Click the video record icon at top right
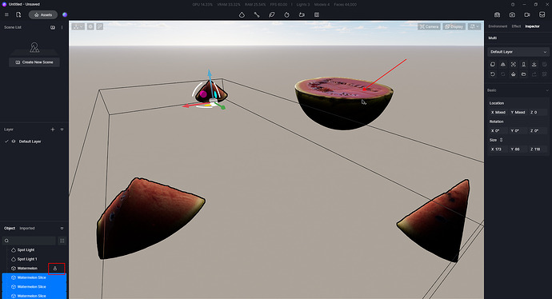 point(527,14)
